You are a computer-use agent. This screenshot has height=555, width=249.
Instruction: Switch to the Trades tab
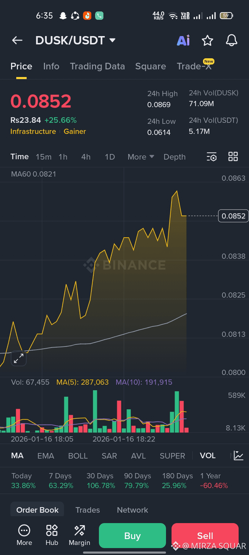coord(87,510)
